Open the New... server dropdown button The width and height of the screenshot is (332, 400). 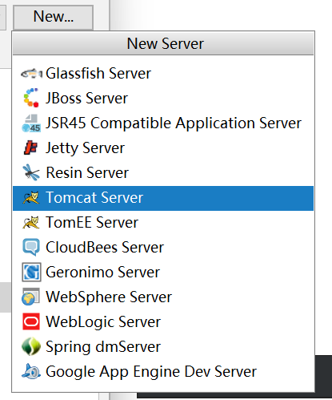pyautogui.click(x=54, y=17)
